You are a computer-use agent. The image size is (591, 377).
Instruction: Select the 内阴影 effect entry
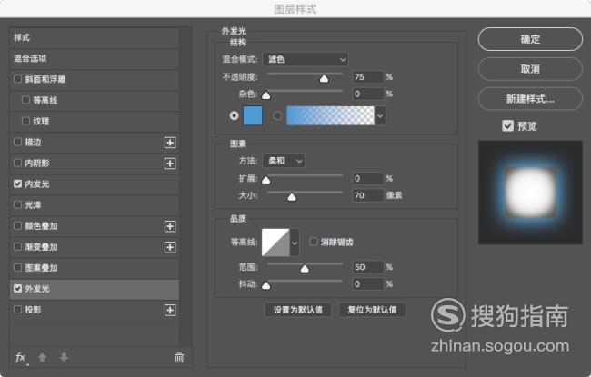coord(94,164)
